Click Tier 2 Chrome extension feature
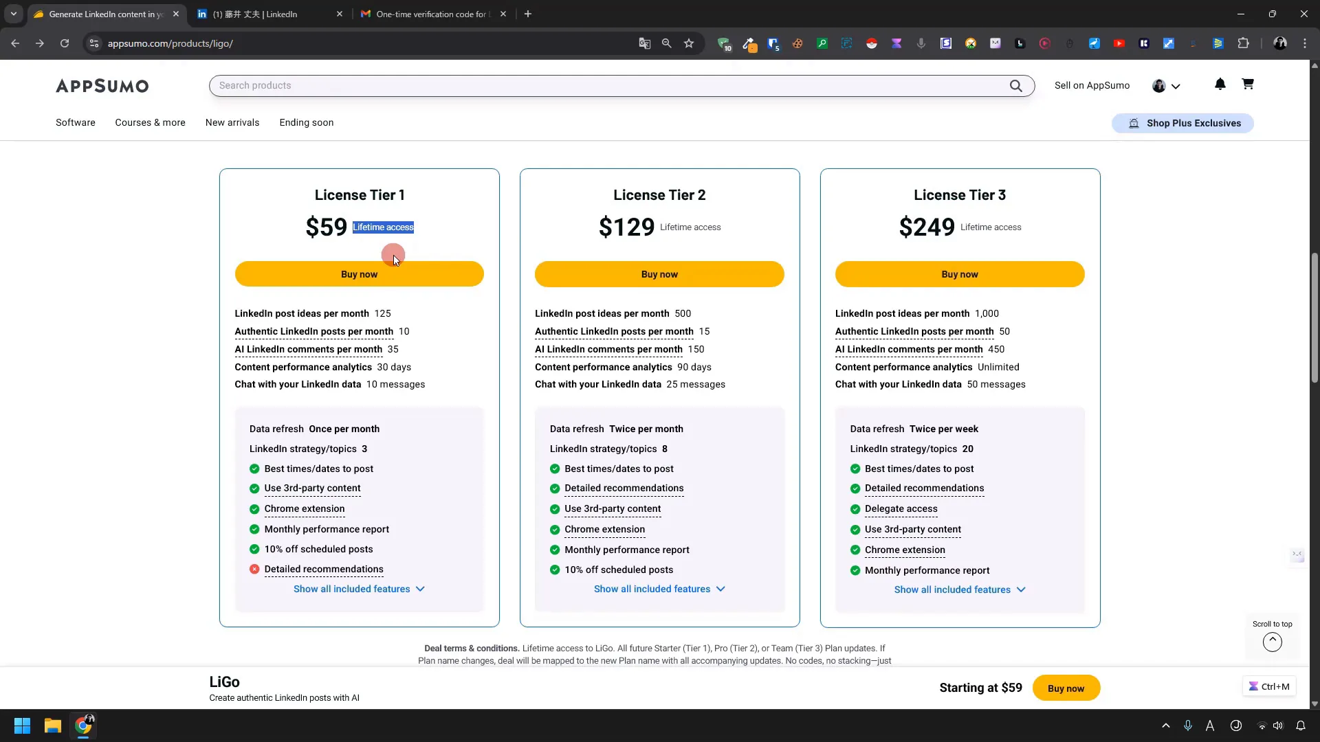The height and width of the screenshot is (742, 1320). (x=604, y=530)
